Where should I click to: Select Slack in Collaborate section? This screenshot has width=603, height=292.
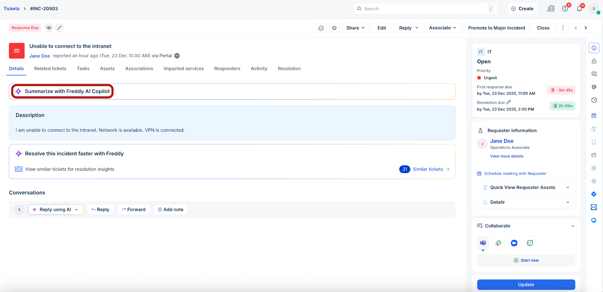click(499, 243)
